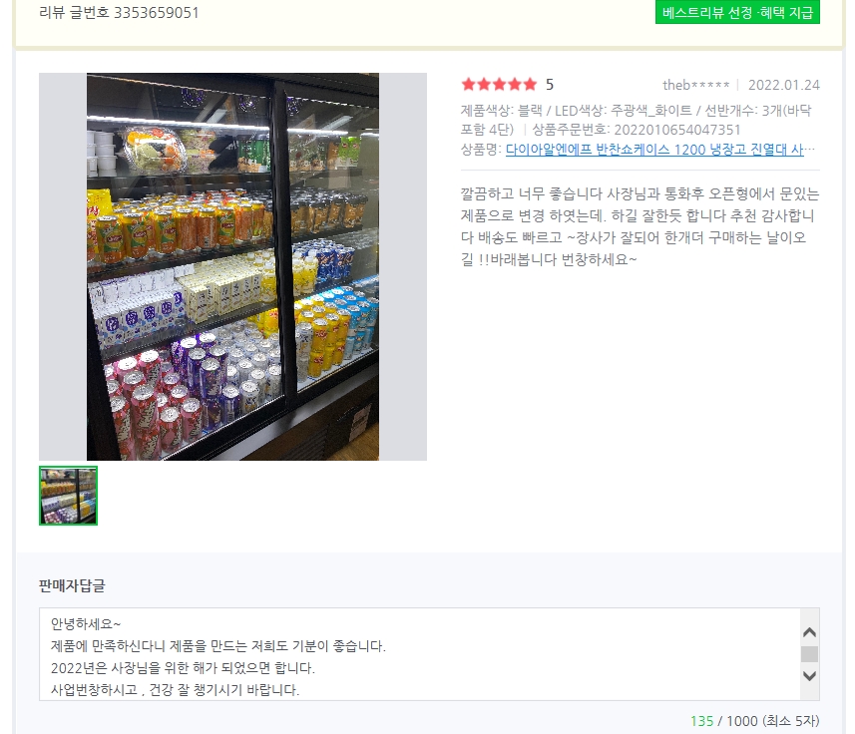This screenshot has width=855, height=734.
Task: Click the 리뷰 글번호 3353659051 text
Action: coord(119,13)
